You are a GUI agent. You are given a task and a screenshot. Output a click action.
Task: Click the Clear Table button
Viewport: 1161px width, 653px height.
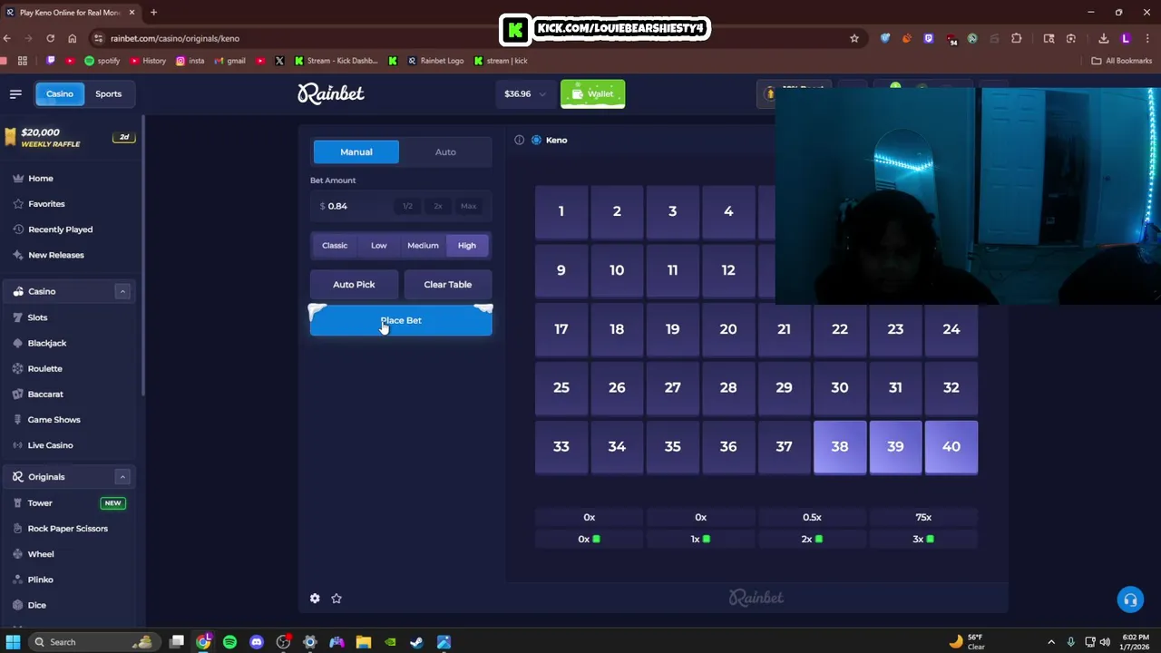click(x=448, y=284)
